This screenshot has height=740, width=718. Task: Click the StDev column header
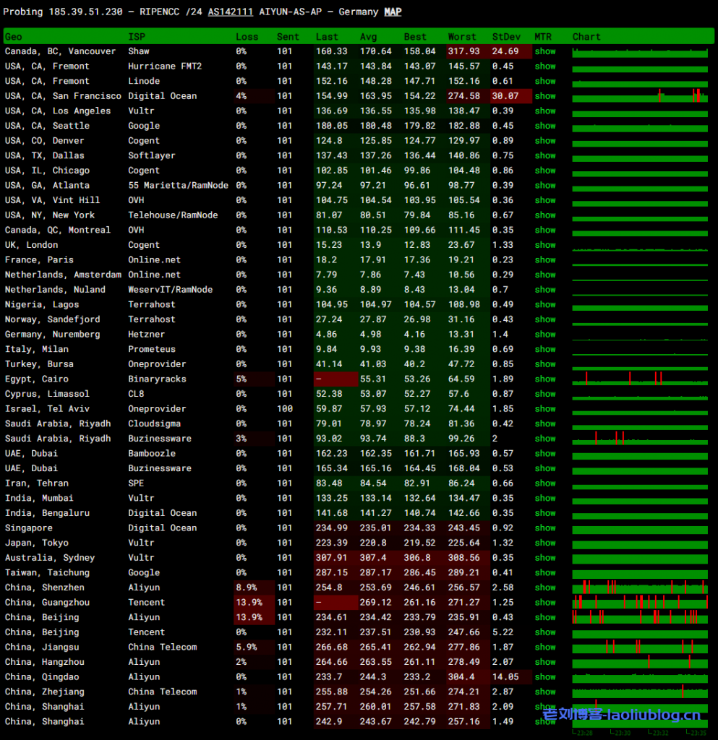pos(505,37)
